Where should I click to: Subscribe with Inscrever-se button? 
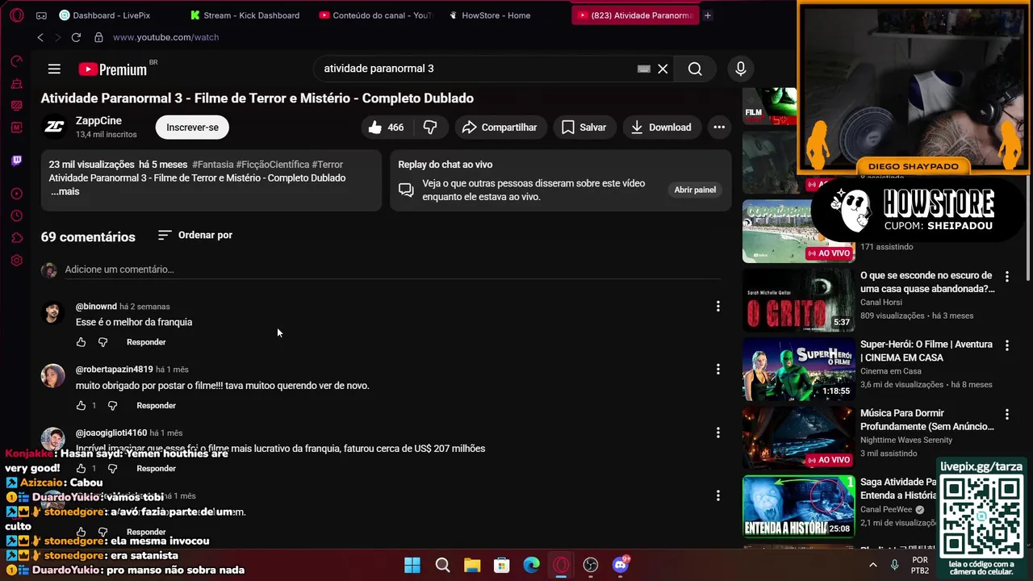point(192,127)
